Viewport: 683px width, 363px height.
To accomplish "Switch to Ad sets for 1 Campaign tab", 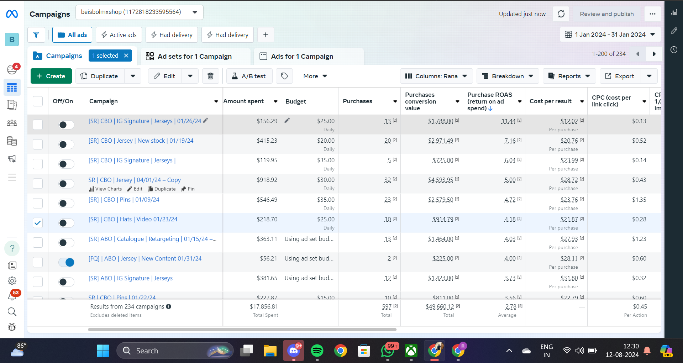I will (x=195, y=56).
